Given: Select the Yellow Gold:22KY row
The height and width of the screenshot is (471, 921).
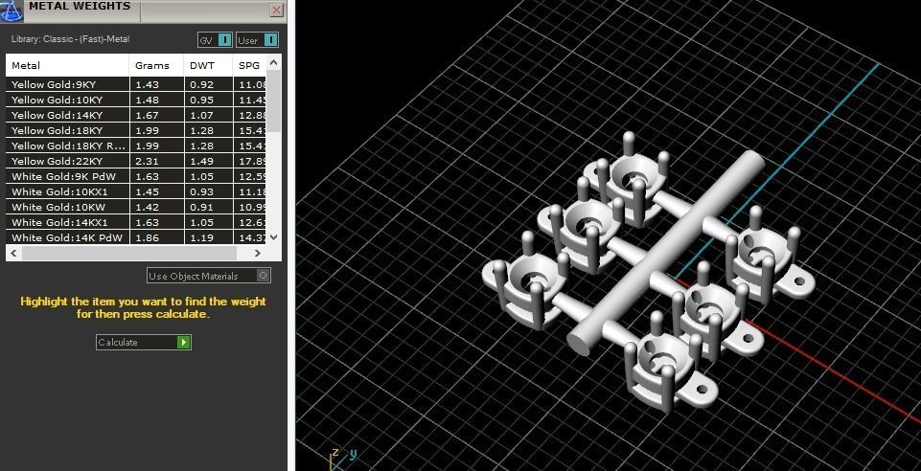Looking at the screenshot, I should 136,161.
